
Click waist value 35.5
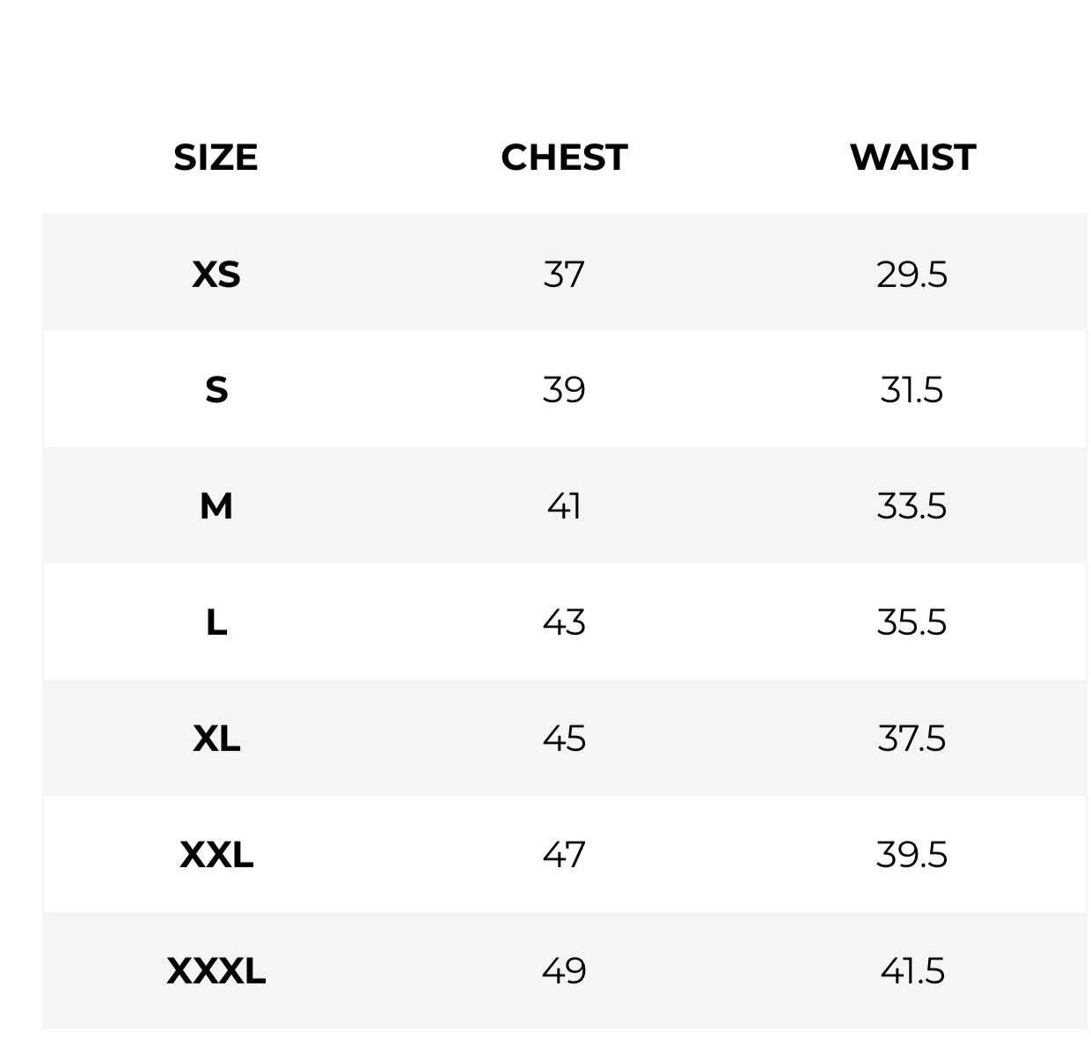(912, 622)
